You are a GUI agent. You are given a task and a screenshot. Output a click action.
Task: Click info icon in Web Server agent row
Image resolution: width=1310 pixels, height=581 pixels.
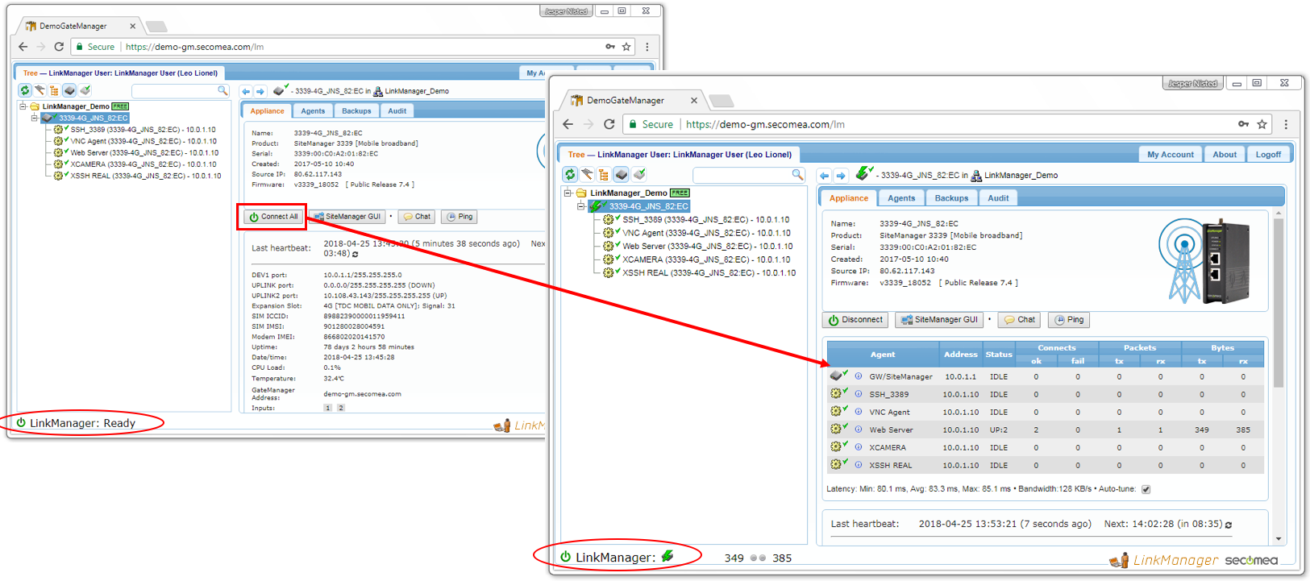pyautogui.click(x=859, y=430)
